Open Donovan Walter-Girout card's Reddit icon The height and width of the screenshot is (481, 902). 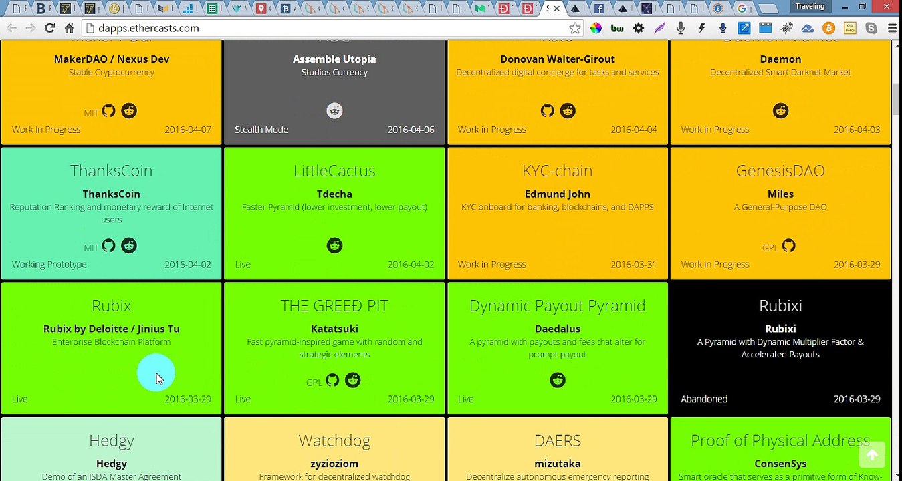(568, 111)
